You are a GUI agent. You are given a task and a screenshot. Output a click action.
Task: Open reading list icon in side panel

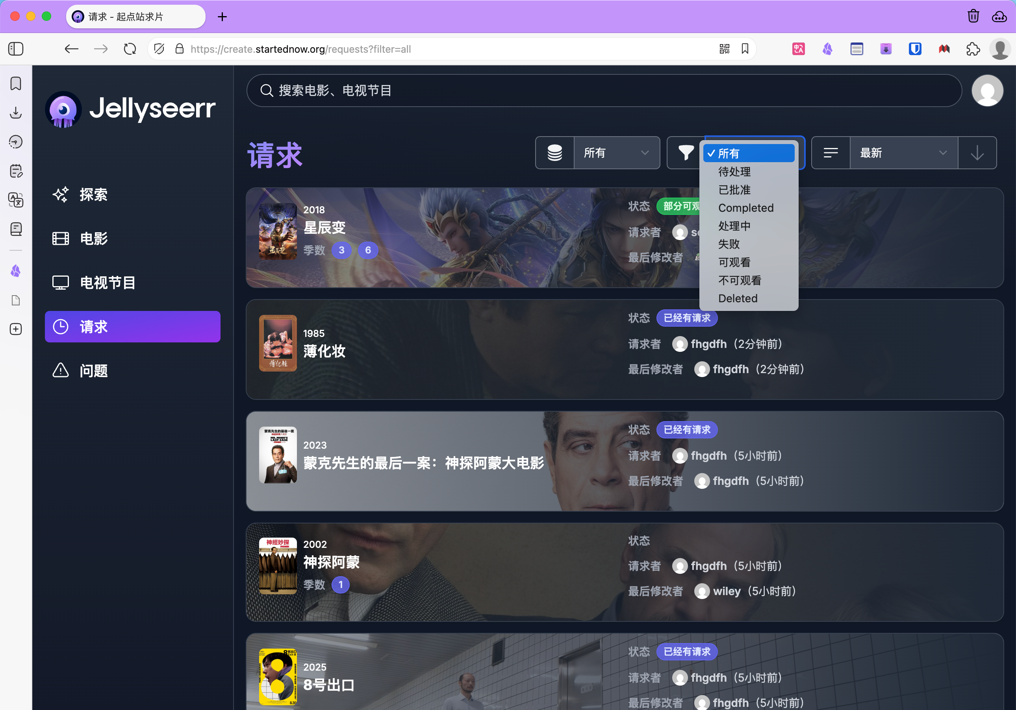(16, 229)
